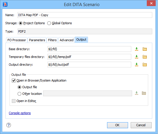The width and height of the screenshot is (158, 134).
Task: Browse folder for Base directory
Action: point(144,49)
